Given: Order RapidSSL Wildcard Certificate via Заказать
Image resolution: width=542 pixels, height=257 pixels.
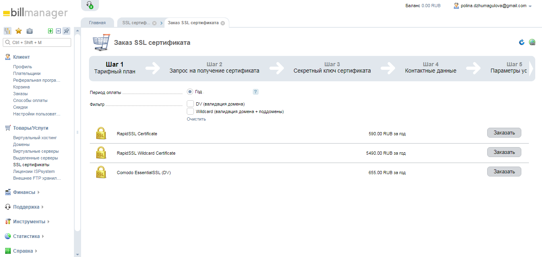Looking at the screenshot, I should pyautogui.click(x=504, y=152).
